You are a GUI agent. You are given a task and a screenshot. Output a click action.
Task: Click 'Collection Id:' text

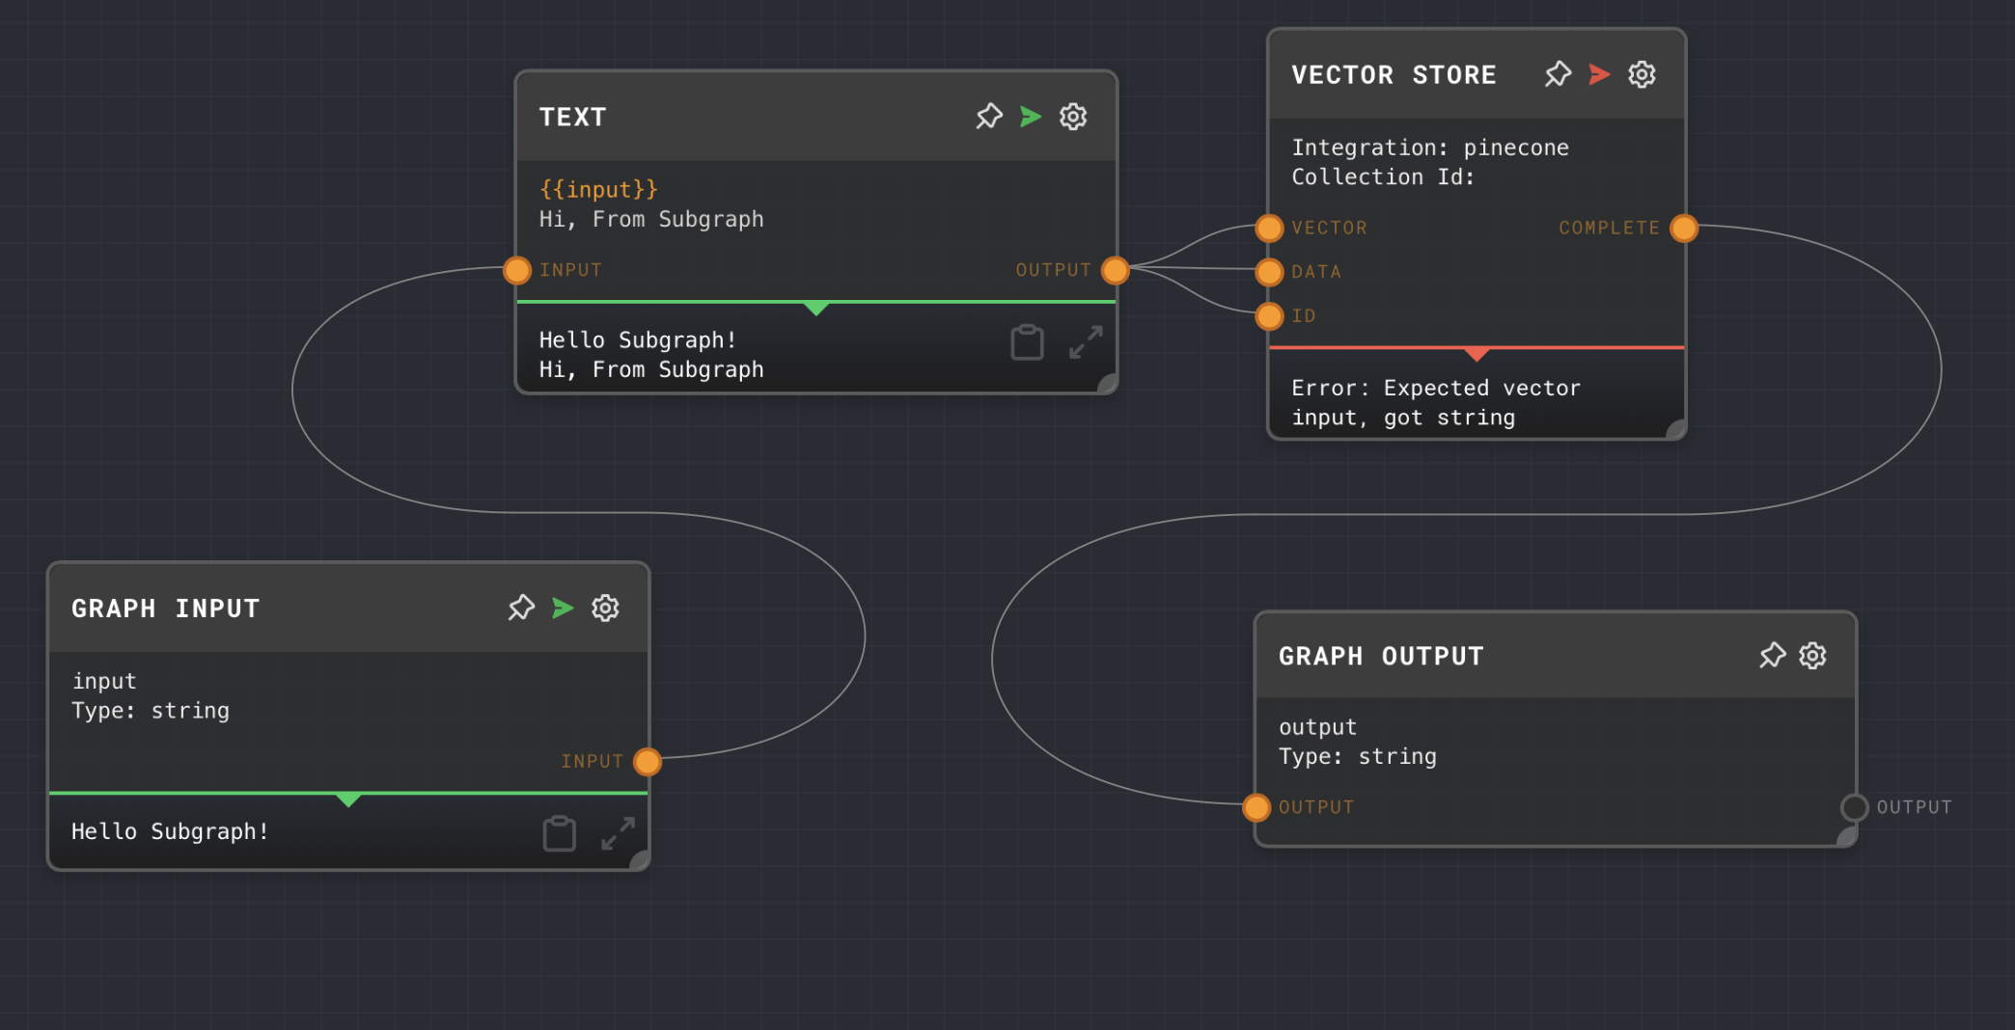(1383, 176)
